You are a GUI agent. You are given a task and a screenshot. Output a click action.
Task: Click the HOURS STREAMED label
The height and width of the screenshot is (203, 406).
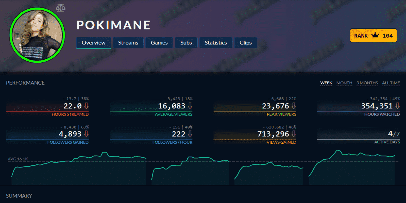(x=70, y=114)
